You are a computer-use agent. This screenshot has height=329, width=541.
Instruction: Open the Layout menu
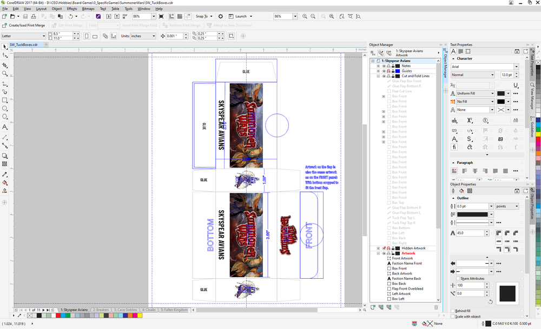(x=41, y=9)
